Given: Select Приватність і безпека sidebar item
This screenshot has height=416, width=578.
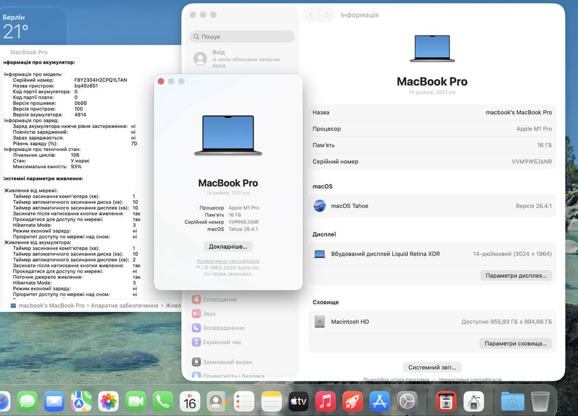Looking at the screenshot, I should 228,376.
